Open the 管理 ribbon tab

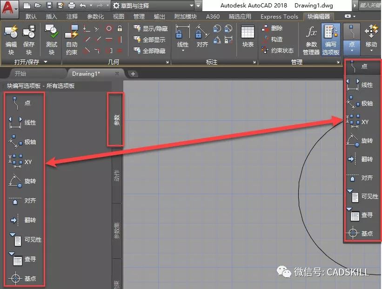click(139, 17)
